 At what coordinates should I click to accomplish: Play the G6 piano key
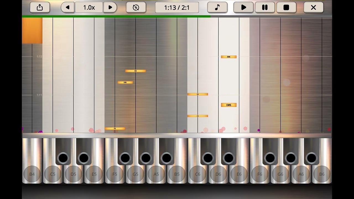(x=280, y=174)
